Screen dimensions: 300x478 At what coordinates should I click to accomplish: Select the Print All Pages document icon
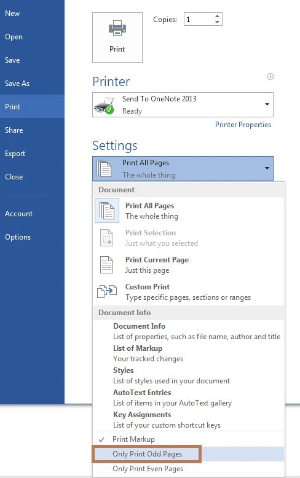point(107,211)
